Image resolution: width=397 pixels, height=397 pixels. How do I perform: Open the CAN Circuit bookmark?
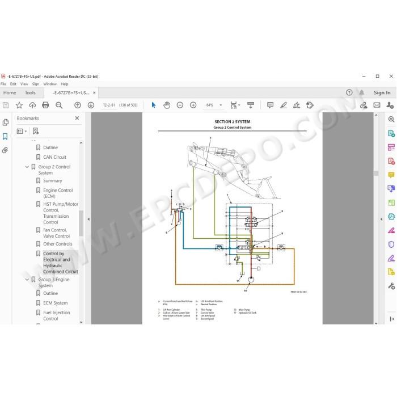(x=54, y=157)
